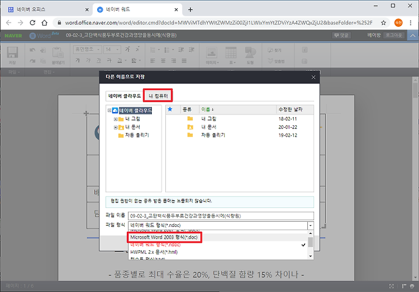Collapse the ribbon with the up chevron

click(x=413, y=35)
